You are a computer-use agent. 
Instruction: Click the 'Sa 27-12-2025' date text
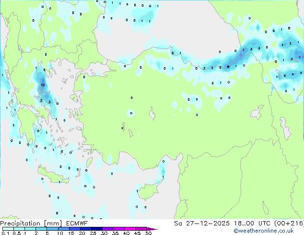(202, 223)
